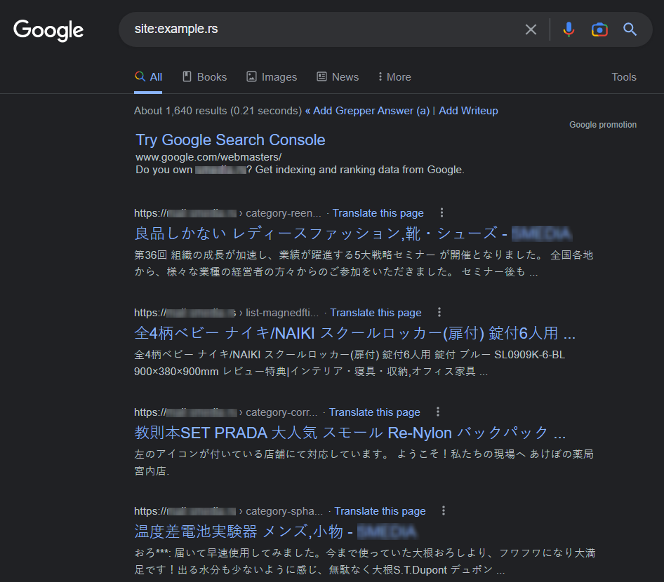Image resolution: width=664 pixels, height=582 pixels.
Task: Start voice search with microphone icon
Action: coord(569,29)
